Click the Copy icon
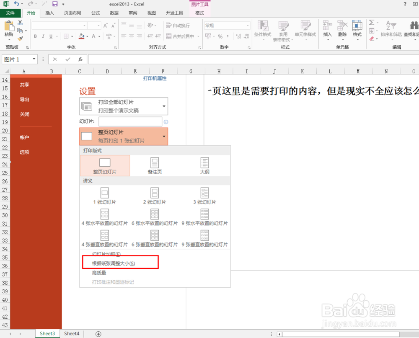Image resolution: width=419 pixels, height=338 pixels. [x=20, y=31]
